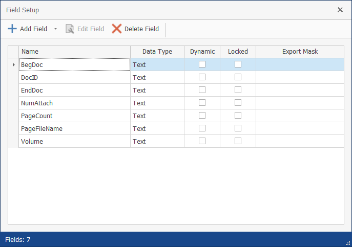
Task: Click the Edit Field document icon
Action: coord(70,29)
